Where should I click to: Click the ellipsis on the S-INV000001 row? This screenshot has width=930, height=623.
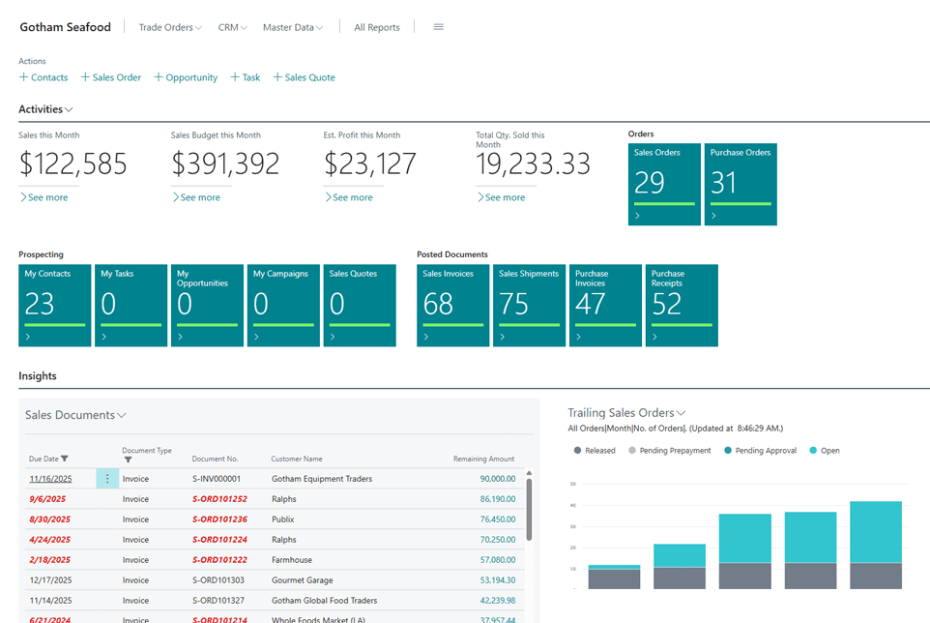coord(106,478)
